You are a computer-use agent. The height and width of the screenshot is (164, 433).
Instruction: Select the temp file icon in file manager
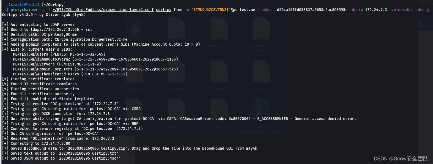point(219,72)
